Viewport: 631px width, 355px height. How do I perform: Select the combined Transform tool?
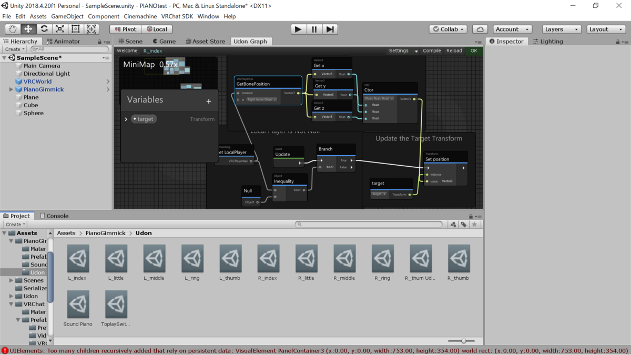91,29
